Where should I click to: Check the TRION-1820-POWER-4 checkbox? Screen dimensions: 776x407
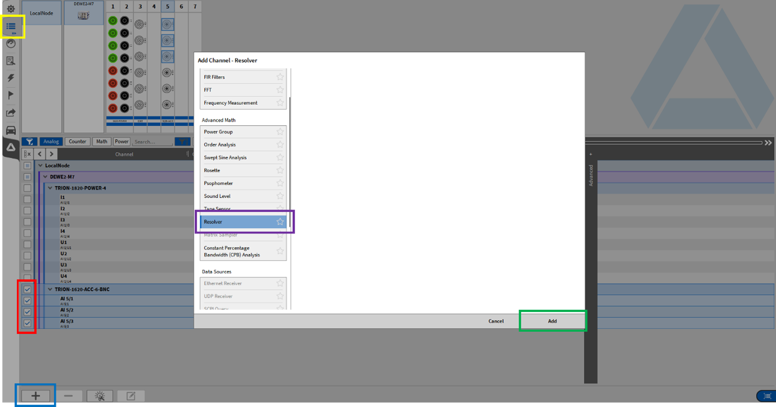click(x=27, y=188)
